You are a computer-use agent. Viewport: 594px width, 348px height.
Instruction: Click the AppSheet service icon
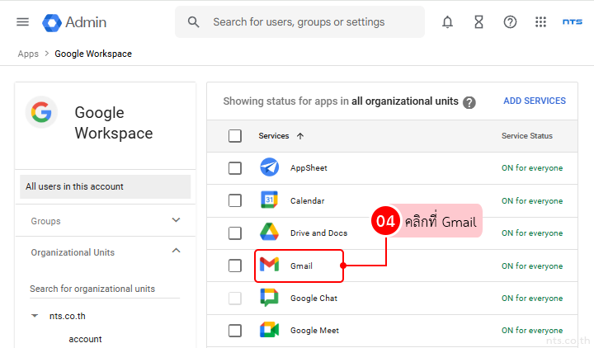[x=269, y=167]
